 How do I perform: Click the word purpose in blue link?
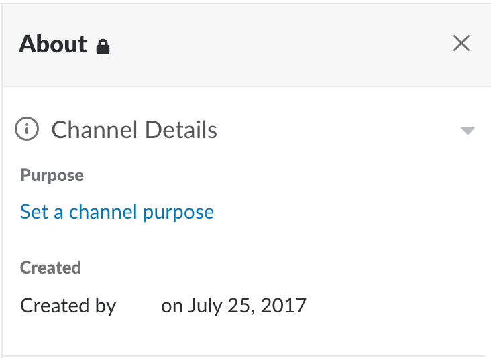tap(178, 213)
